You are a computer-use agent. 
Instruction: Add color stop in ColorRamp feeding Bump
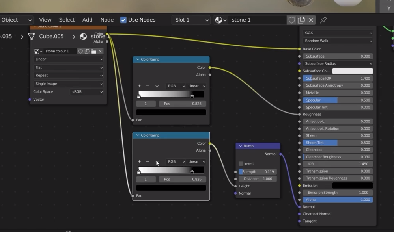point(139,161)
